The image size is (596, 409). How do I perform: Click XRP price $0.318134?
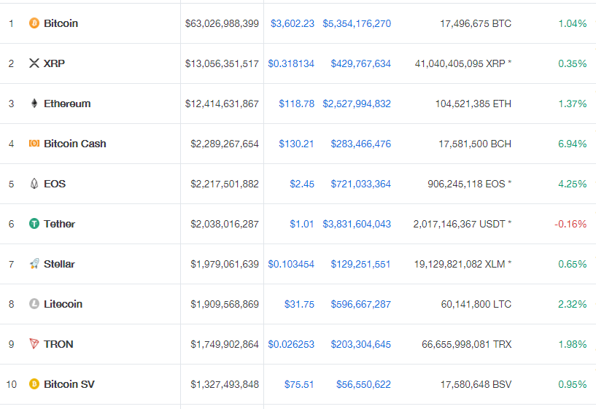[x=291, y=63]
